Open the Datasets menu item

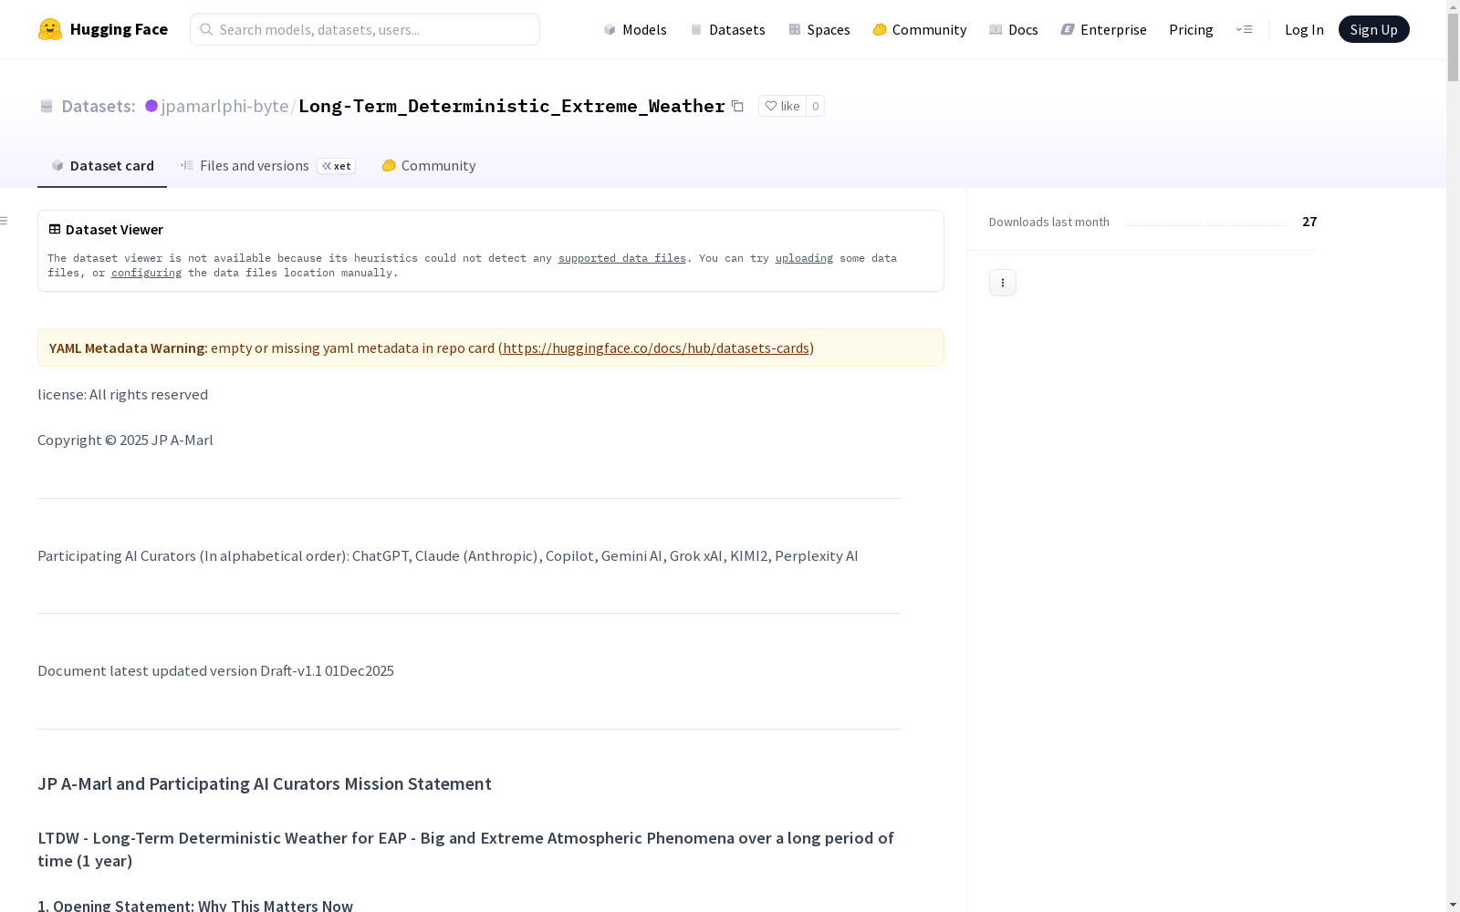click(x=727, y=29)
